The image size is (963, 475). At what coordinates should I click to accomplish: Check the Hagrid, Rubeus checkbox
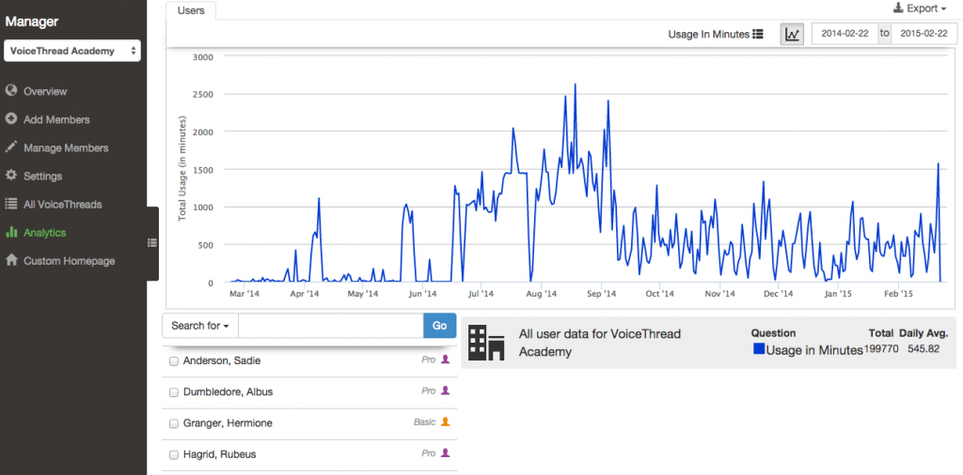(x=174, y=454)
